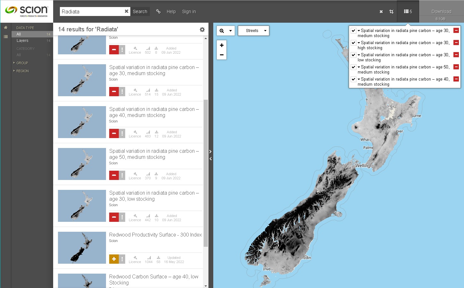
Task: Remove age 40 medium stocking result from map
Action: pos(114,133)
